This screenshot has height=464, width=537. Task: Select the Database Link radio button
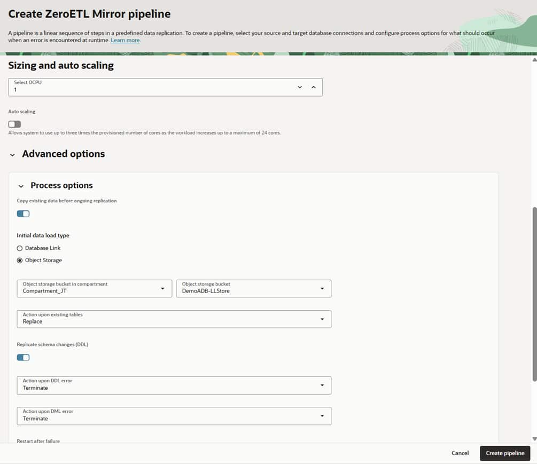coord(20,248)
